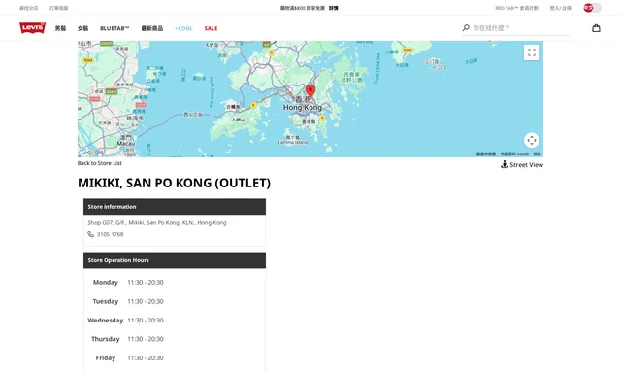Click the Macau label on the map
Screen dimensions: 621x373
(126, 143)
